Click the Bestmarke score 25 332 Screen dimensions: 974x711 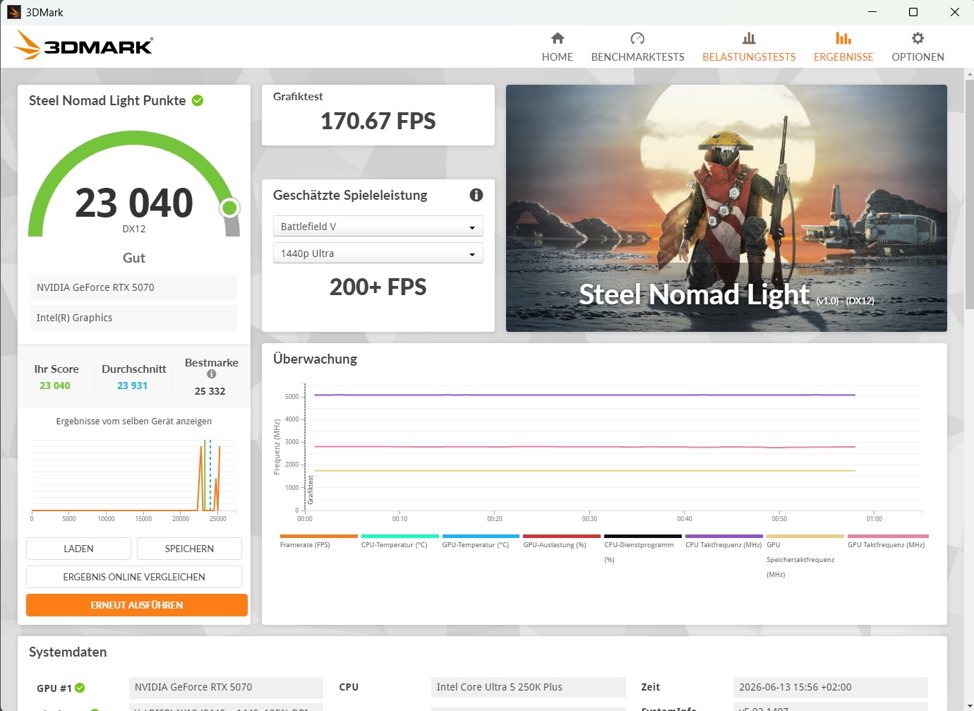(210, 391)
